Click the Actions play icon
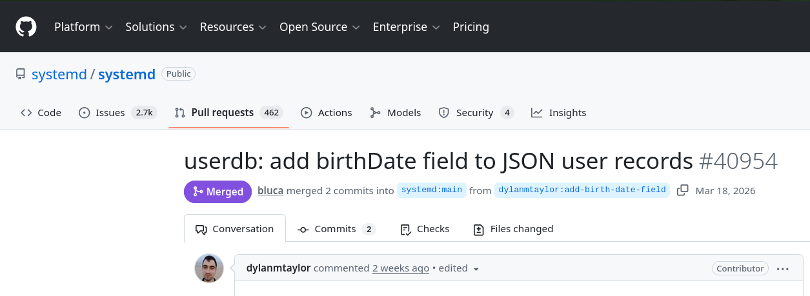The width and height of the screenshot is (810, 296). (x=307, y=113)
